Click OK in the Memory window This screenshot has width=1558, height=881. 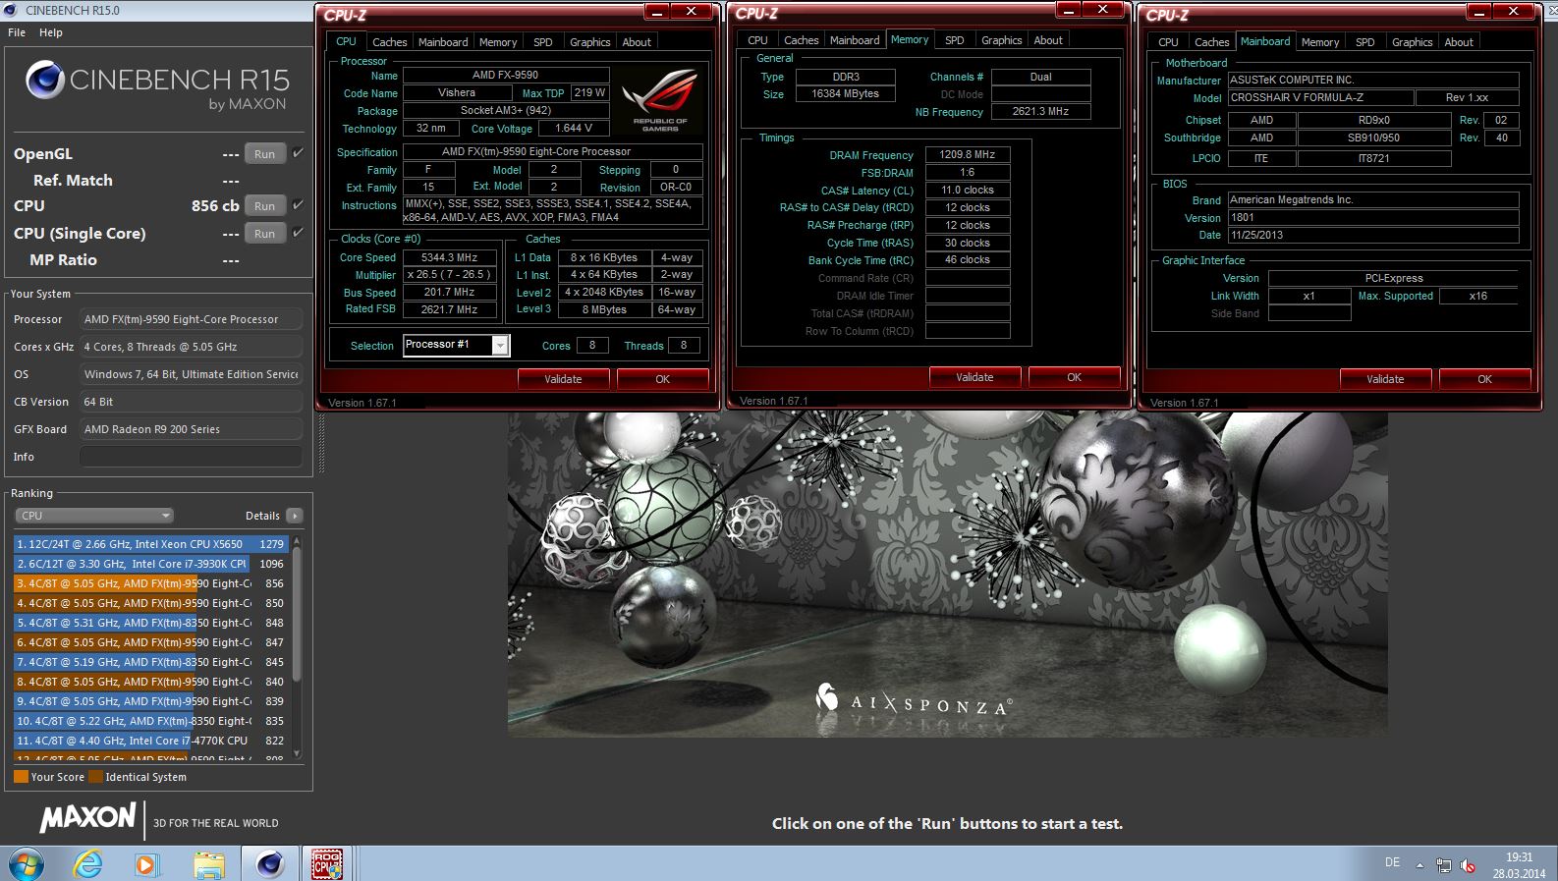(x=1074, y=377)
